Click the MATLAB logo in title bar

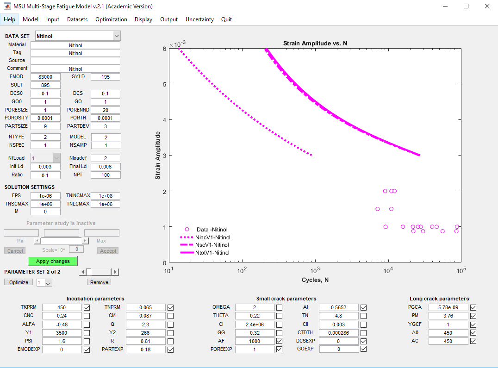7,6
